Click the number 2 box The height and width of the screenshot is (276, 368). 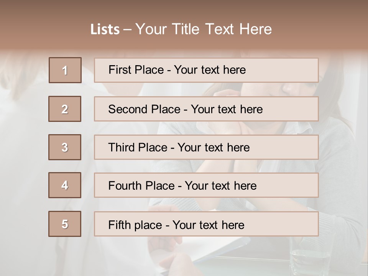tap(65, 109)
